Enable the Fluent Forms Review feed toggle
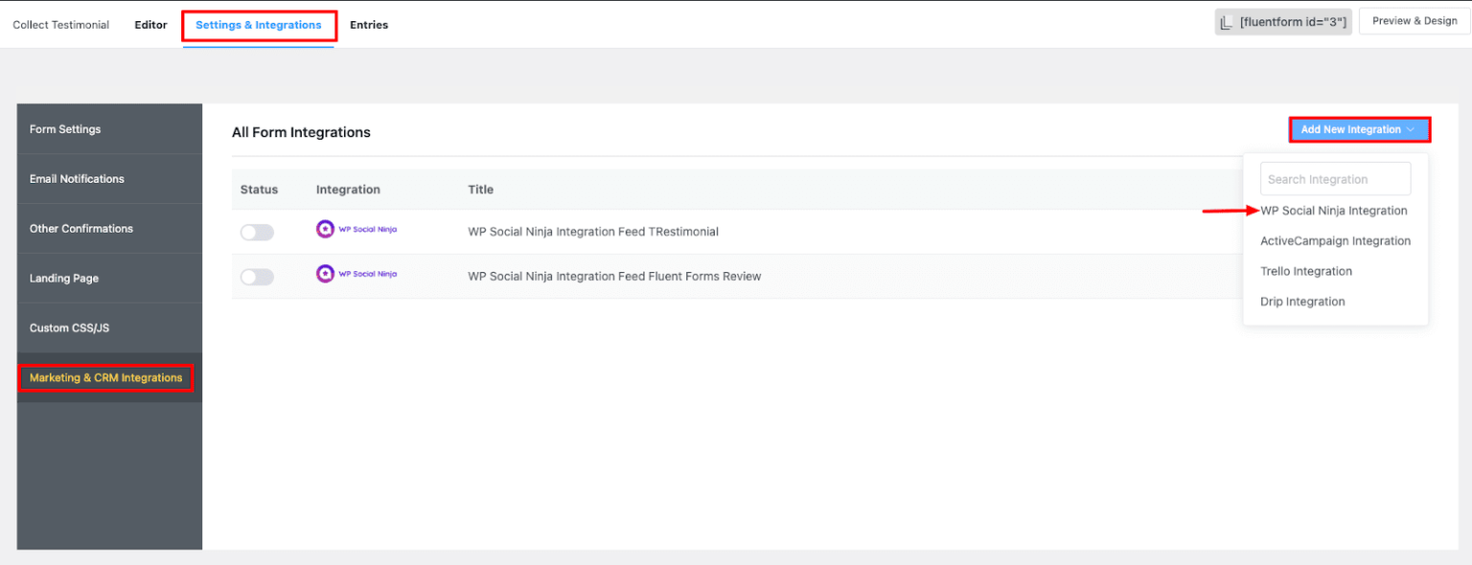Image resolution: width=1472 pixels, height=565 pixels. coord(257,276)
